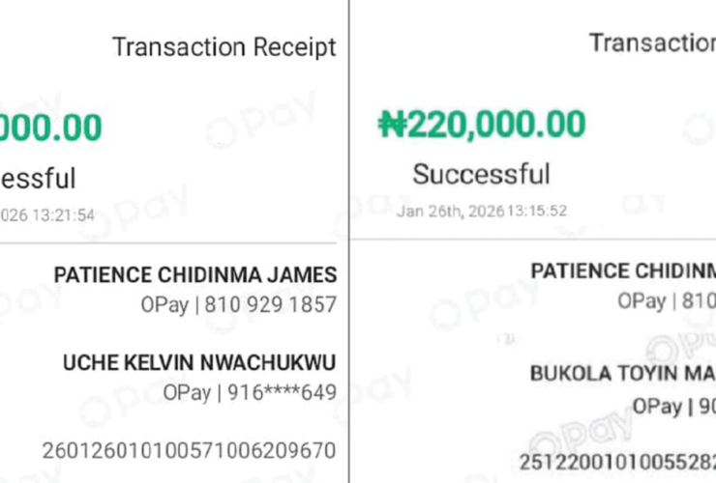Click the truncated "Transactio" heading
The width and height of the screenshot is (716, 483).
[651, 43]
